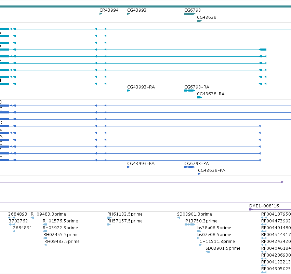Select the RP004491480 feature glyph

(x=264, y=231)
